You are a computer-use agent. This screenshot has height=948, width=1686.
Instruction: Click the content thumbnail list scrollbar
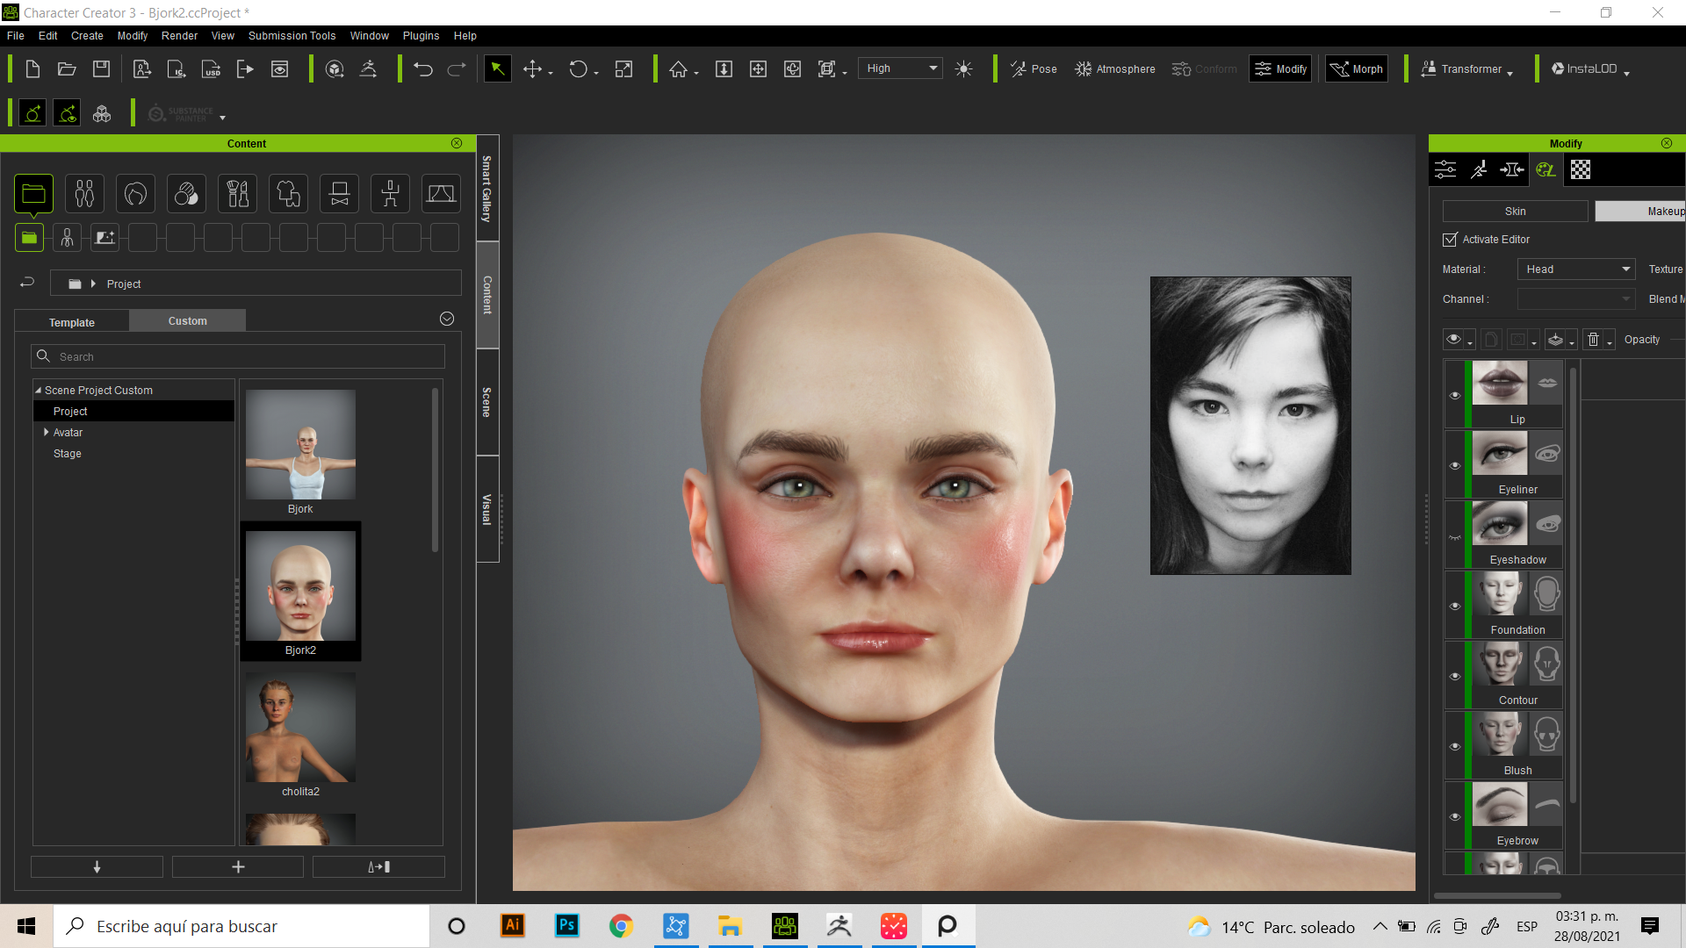(x=435, y=470)
